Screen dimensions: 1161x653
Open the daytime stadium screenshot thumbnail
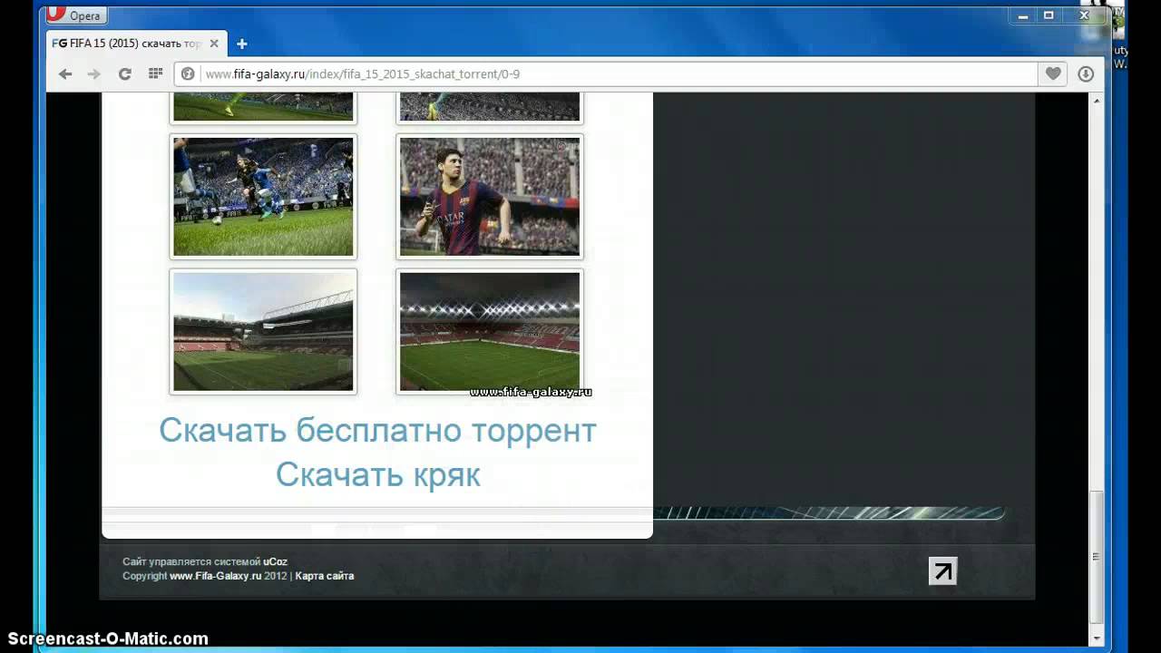coord(263,332)
